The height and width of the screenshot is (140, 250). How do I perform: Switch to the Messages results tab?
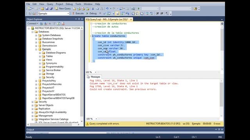point(94,77)
